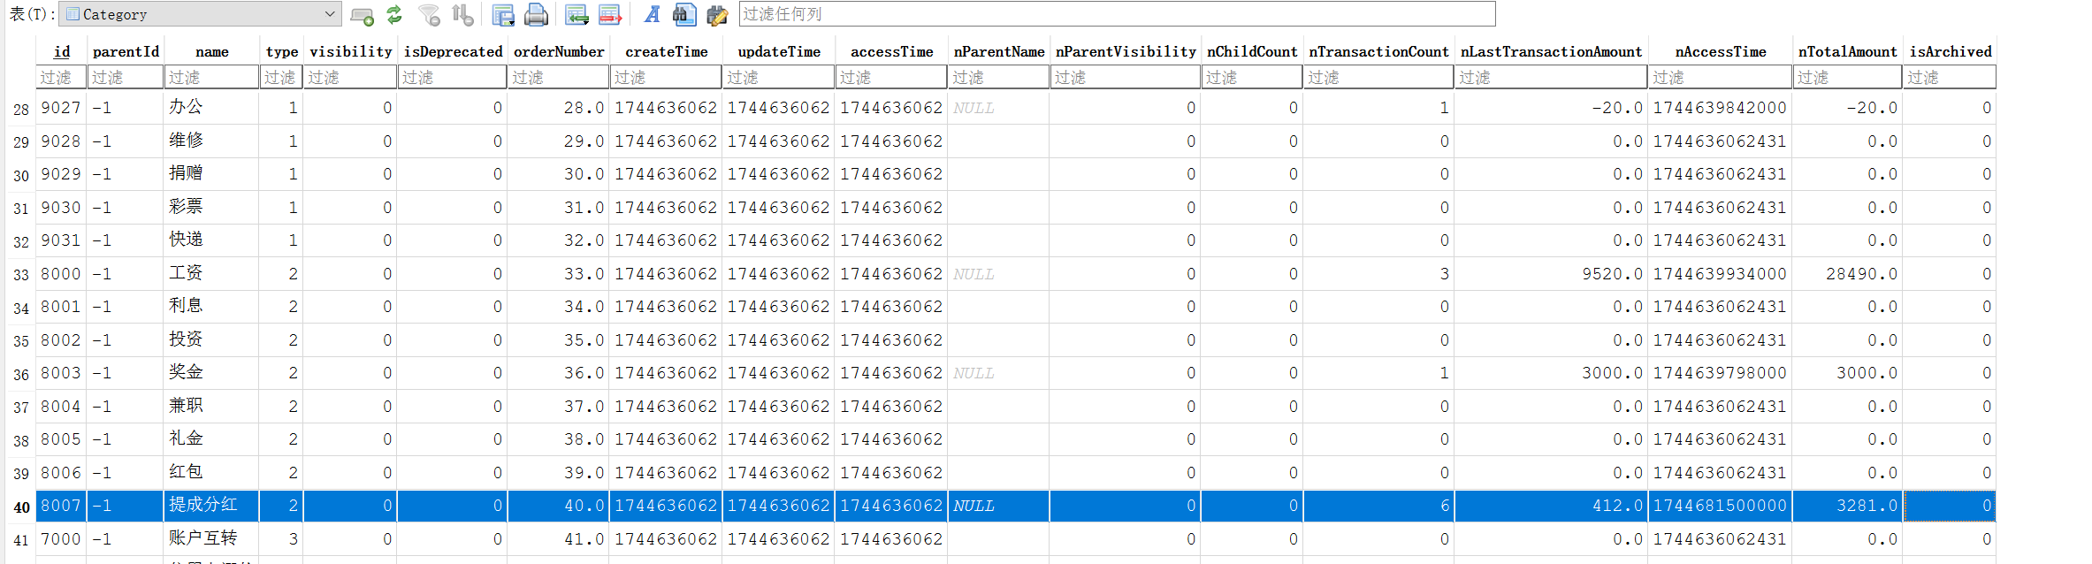Open find and replace with pencil icon
This screenshot has width=2092, height=564.
point(717,15)
